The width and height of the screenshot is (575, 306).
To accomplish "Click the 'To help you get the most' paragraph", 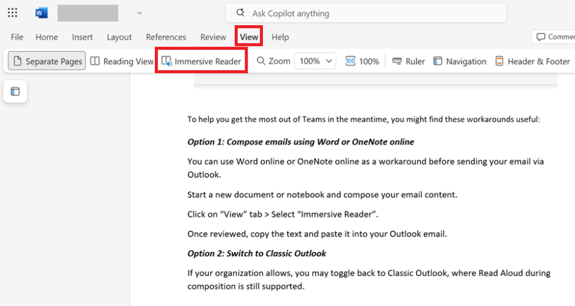I will click(x=364, y=119).
